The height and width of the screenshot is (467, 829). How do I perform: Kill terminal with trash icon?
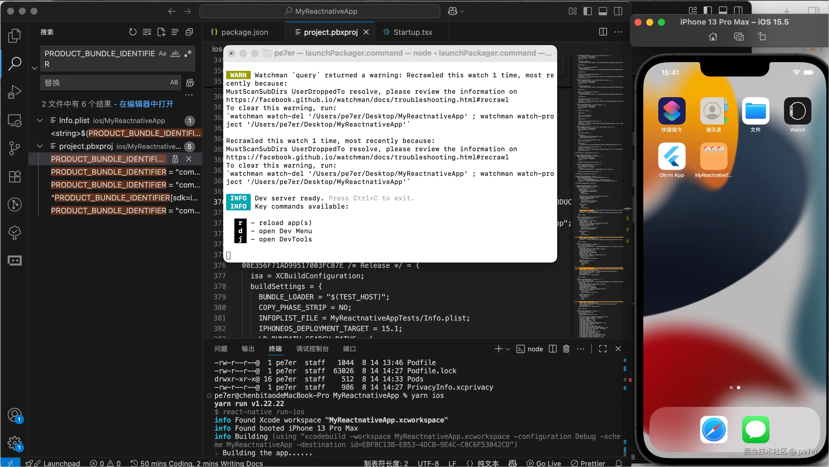click(x=566, y=349)
